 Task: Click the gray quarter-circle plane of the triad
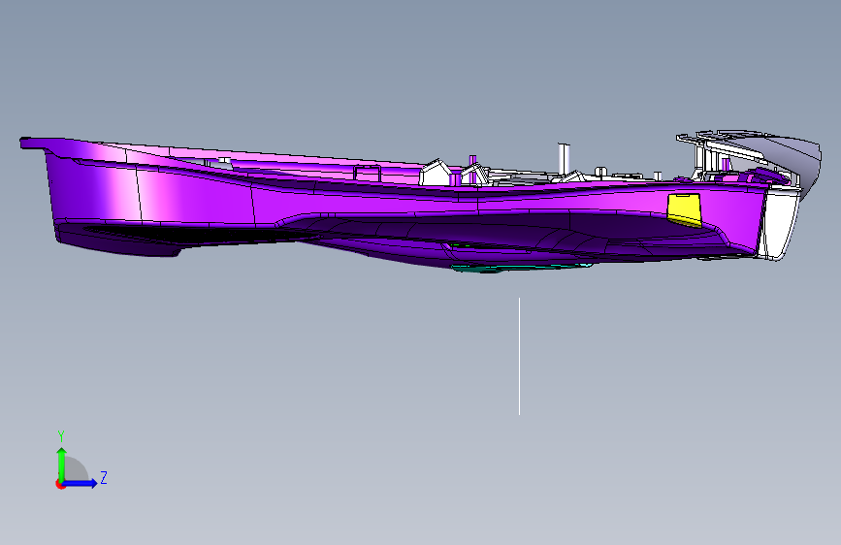(x=75, y=470)
